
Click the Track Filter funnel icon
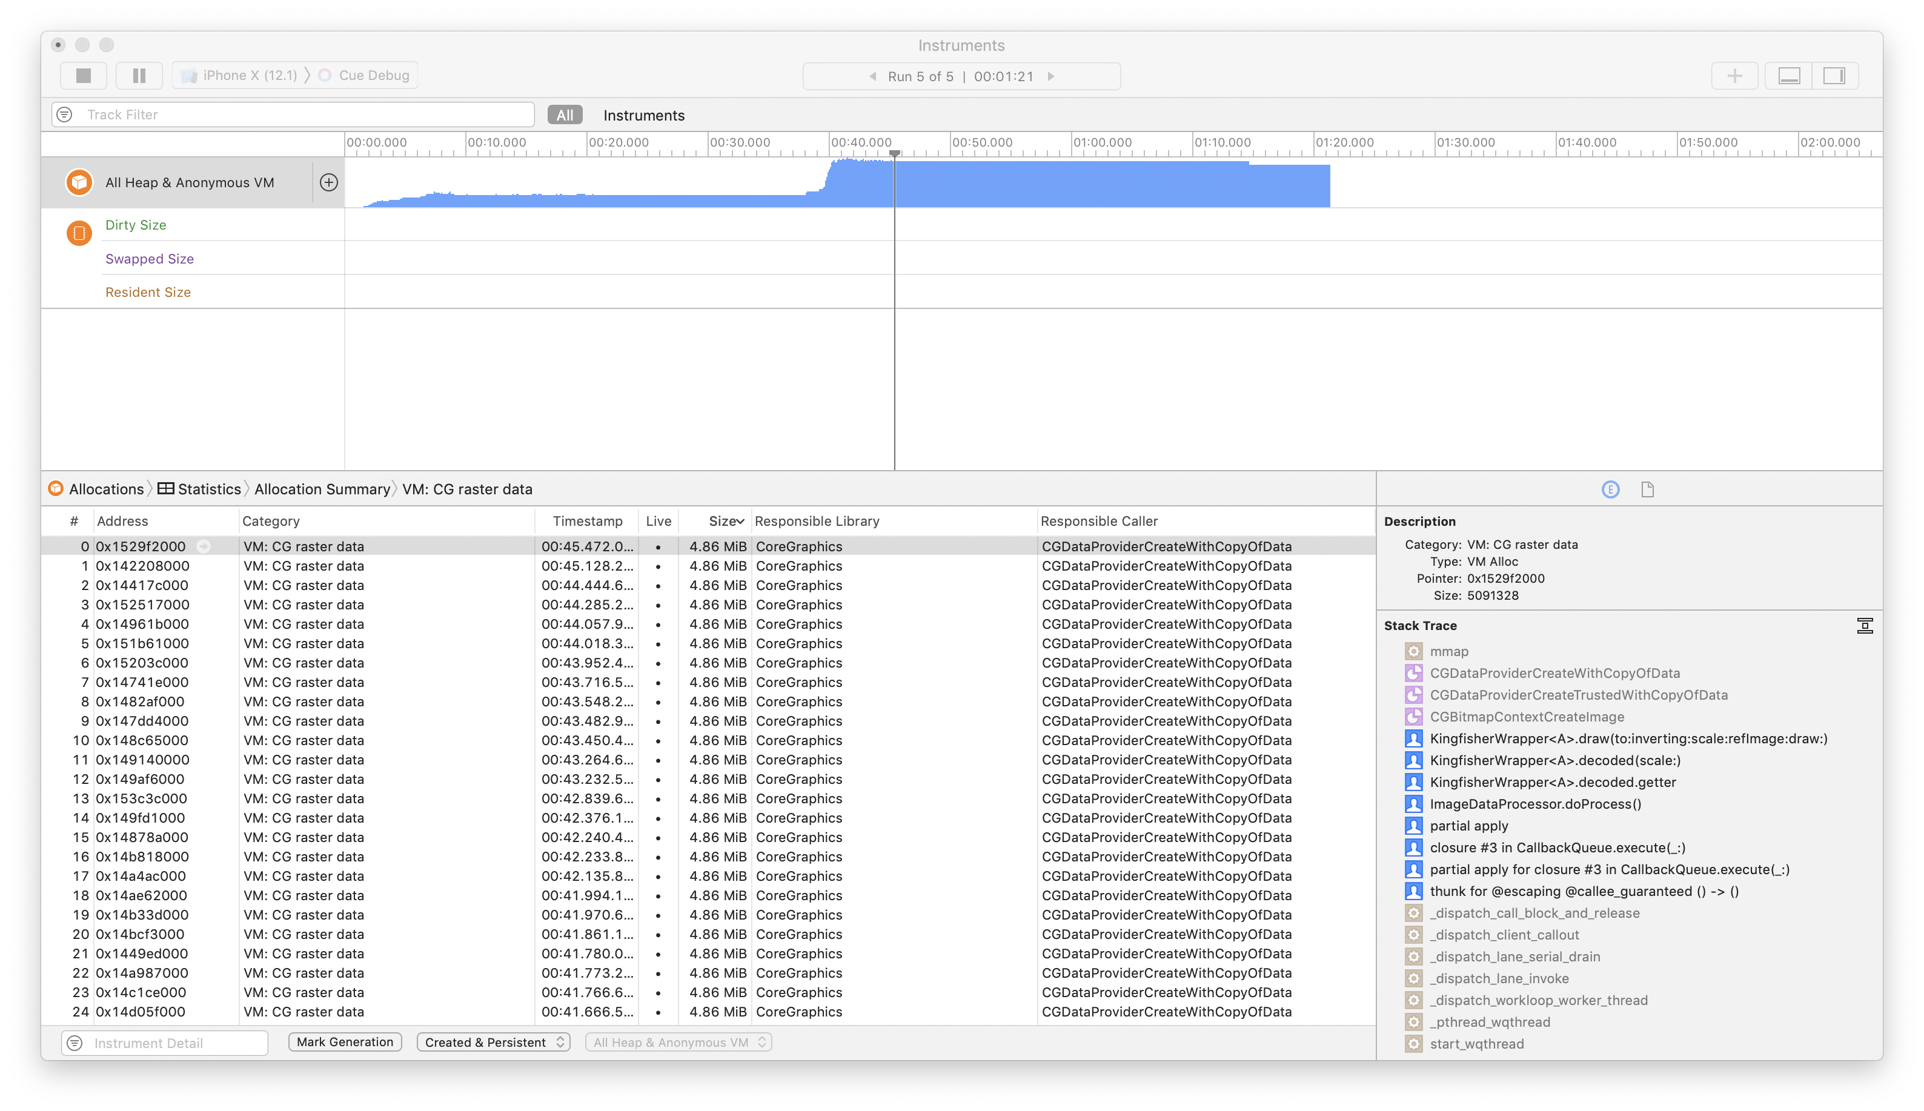pyautogui.click(x=64, y=114)
